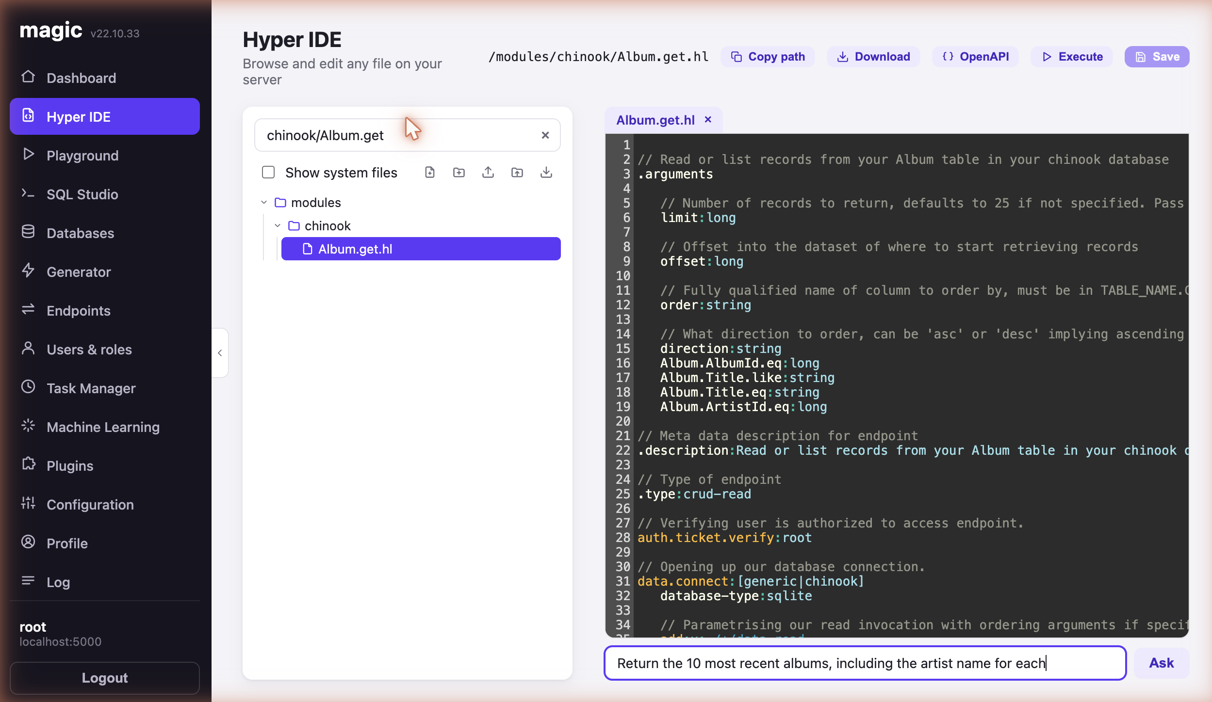Screen dimensions: 1212x702
Task: Click the data.connect line in editor
Action: tap(751, 581)
